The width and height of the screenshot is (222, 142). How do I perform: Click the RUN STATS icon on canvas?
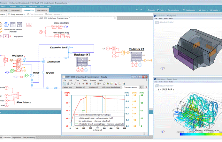(29, 24)
